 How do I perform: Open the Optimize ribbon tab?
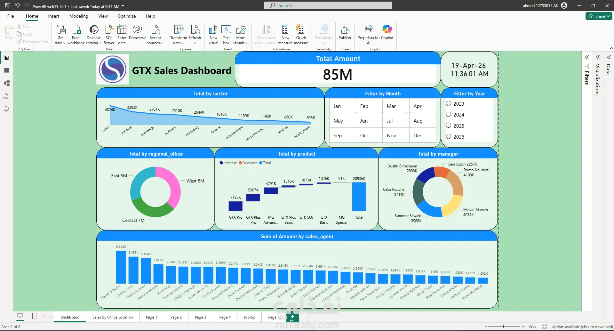coord(127,16)
